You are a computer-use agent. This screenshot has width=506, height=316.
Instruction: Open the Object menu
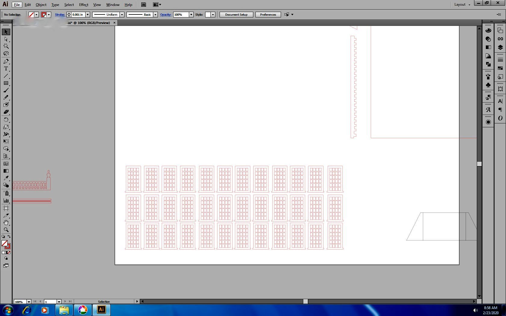pyautogui.click(x=41, y=5)
